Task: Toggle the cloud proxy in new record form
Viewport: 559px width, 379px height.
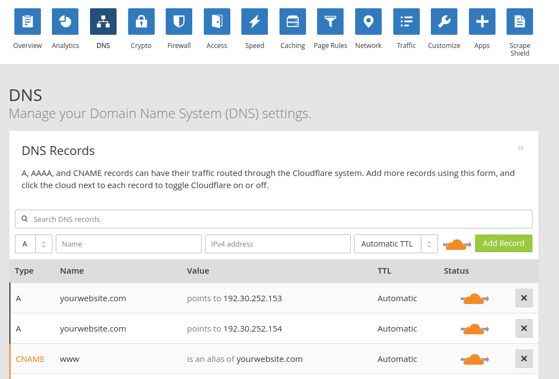Action: coord(457,244)
